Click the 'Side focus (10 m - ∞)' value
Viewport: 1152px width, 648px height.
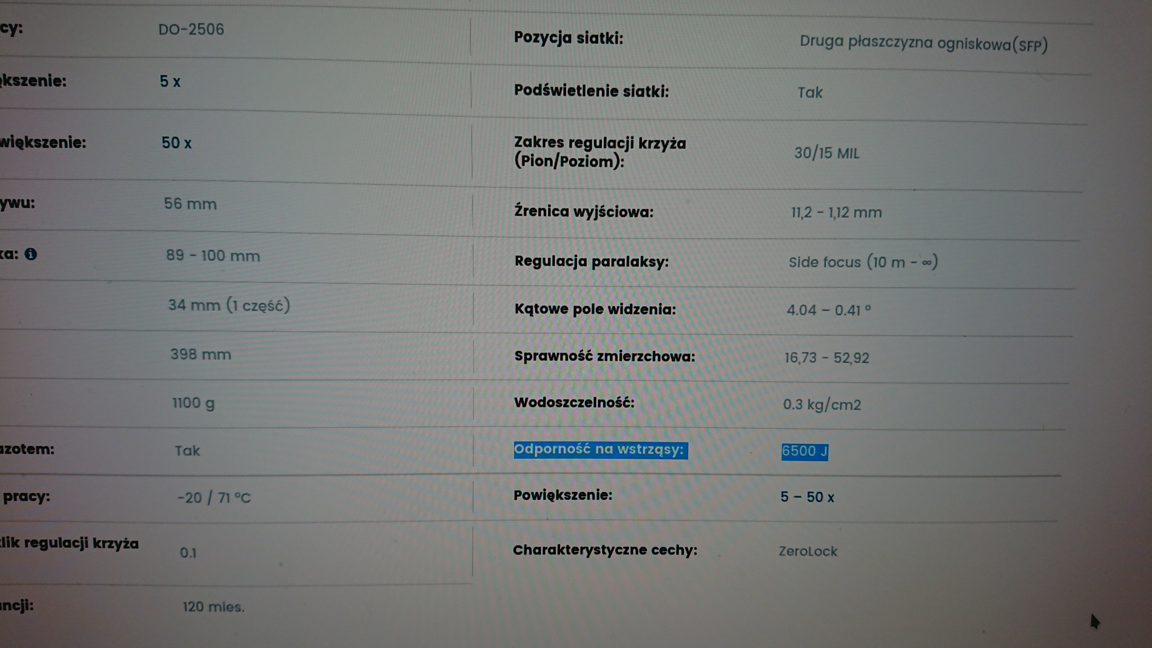tap(863, 262)
